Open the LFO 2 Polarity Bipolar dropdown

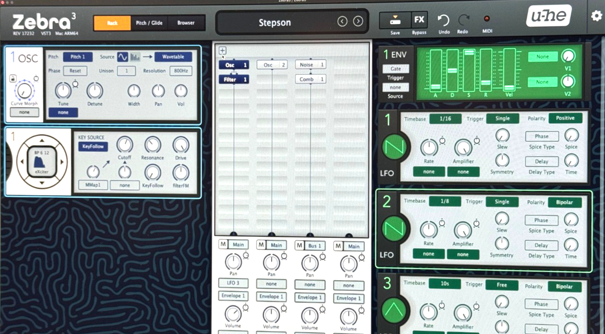[564, 202]
